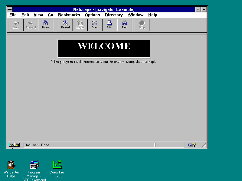Select the WinCenter Helper desktop icon

point(11,165)
